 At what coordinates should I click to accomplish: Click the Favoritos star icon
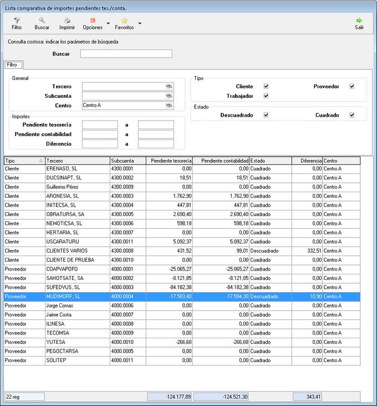pos(124,21)
